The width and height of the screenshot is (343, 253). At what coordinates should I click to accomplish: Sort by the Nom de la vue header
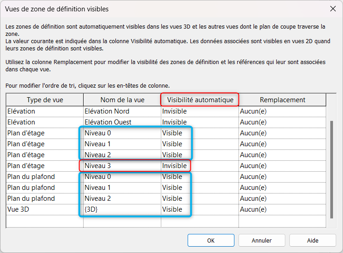pos(122,100)
